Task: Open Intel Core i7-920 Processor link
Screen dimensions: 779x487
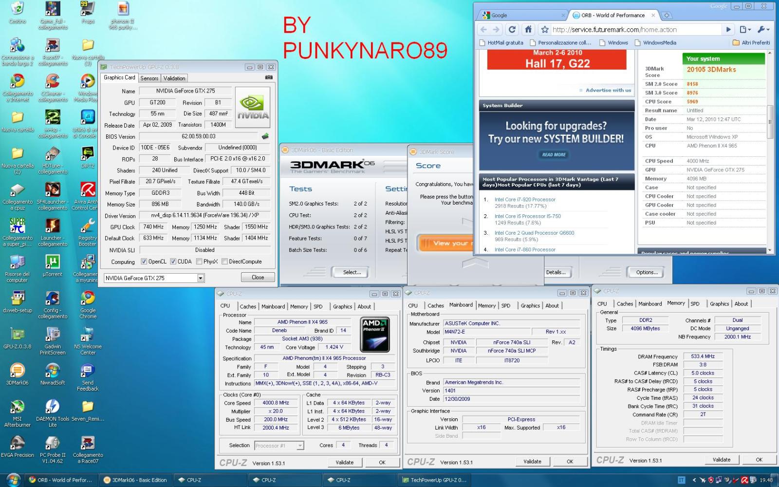Action: [525, 199]
